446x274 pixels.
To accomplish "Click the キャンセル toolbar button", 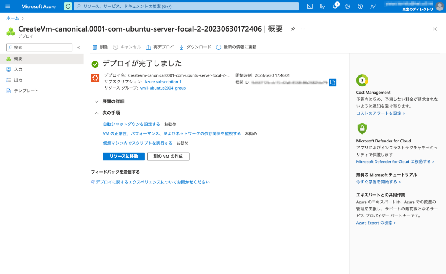I will coord(127,47).
